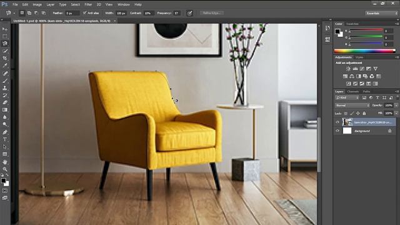The image size is (400, 225).
Task: Select the Gradient tool
Action: tap(5, 110)
